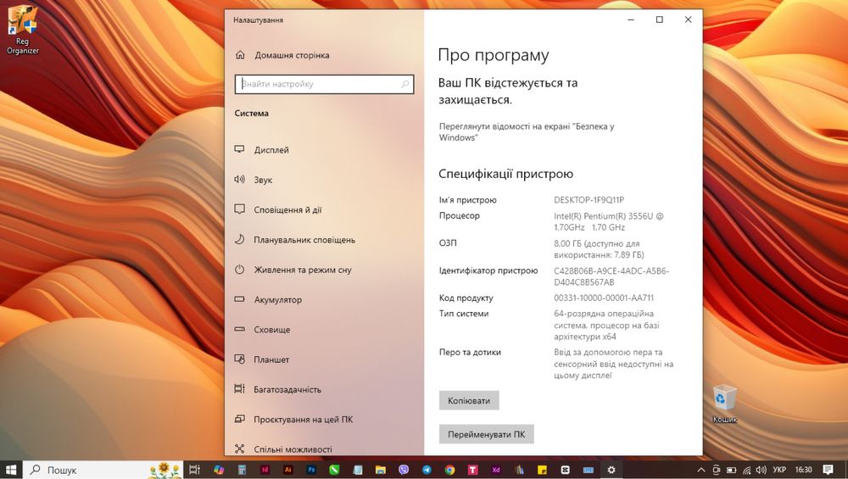This screenshot has height=479, width=848.
Task: Open the "Безпека у Windows" details link
Action: point(527,132)
